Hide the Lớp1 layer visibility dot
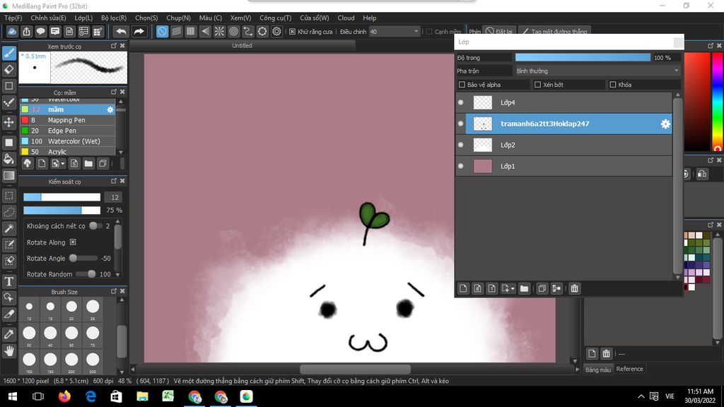The height and width of the screenshot is (407, 724). click(x=460, y=166)
